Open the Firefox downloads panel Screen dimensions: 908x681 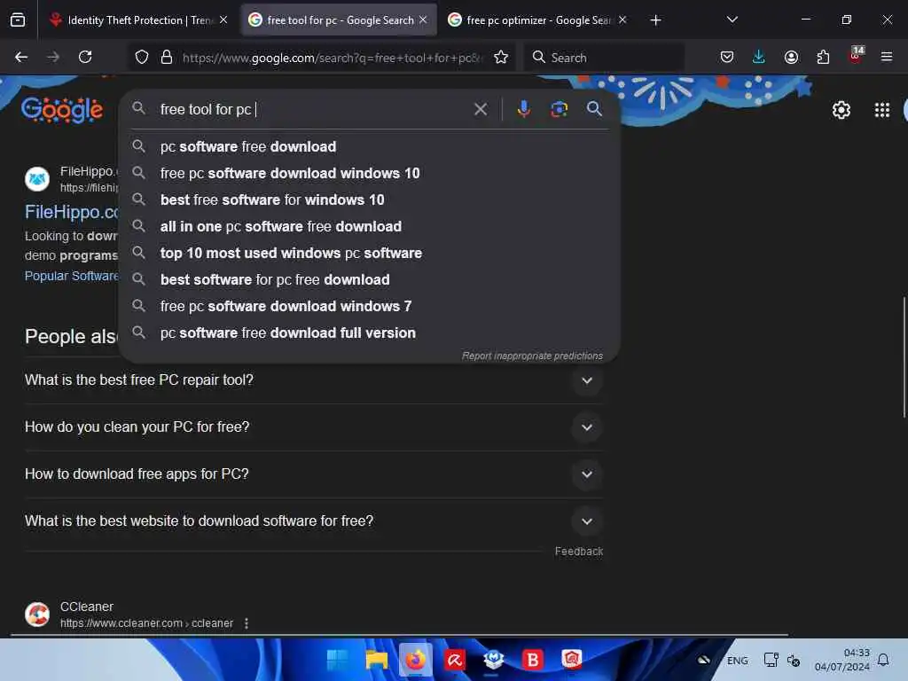[x=759, y=57]
